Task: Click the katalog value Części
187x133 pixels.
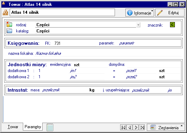Action: pos(43,31)
